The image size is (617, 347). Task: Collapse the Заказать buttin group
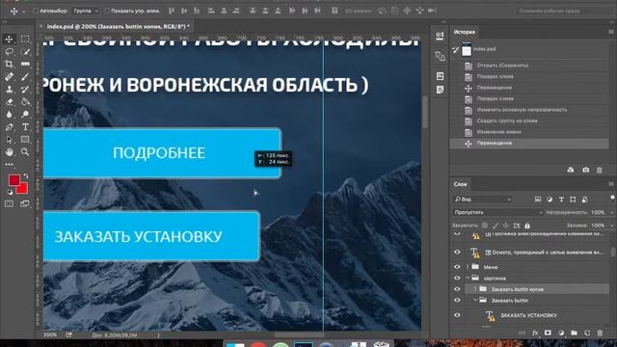[x=475, y=300]
